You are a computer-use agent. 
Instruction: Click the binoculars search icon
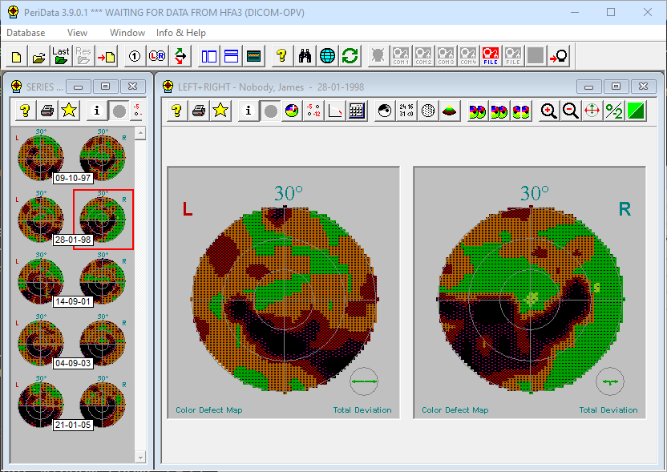(305, 56)
